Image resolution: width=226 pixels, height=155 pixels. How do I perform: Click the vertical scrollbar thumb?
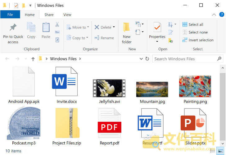pyautogui.click(x=222, y=107)
